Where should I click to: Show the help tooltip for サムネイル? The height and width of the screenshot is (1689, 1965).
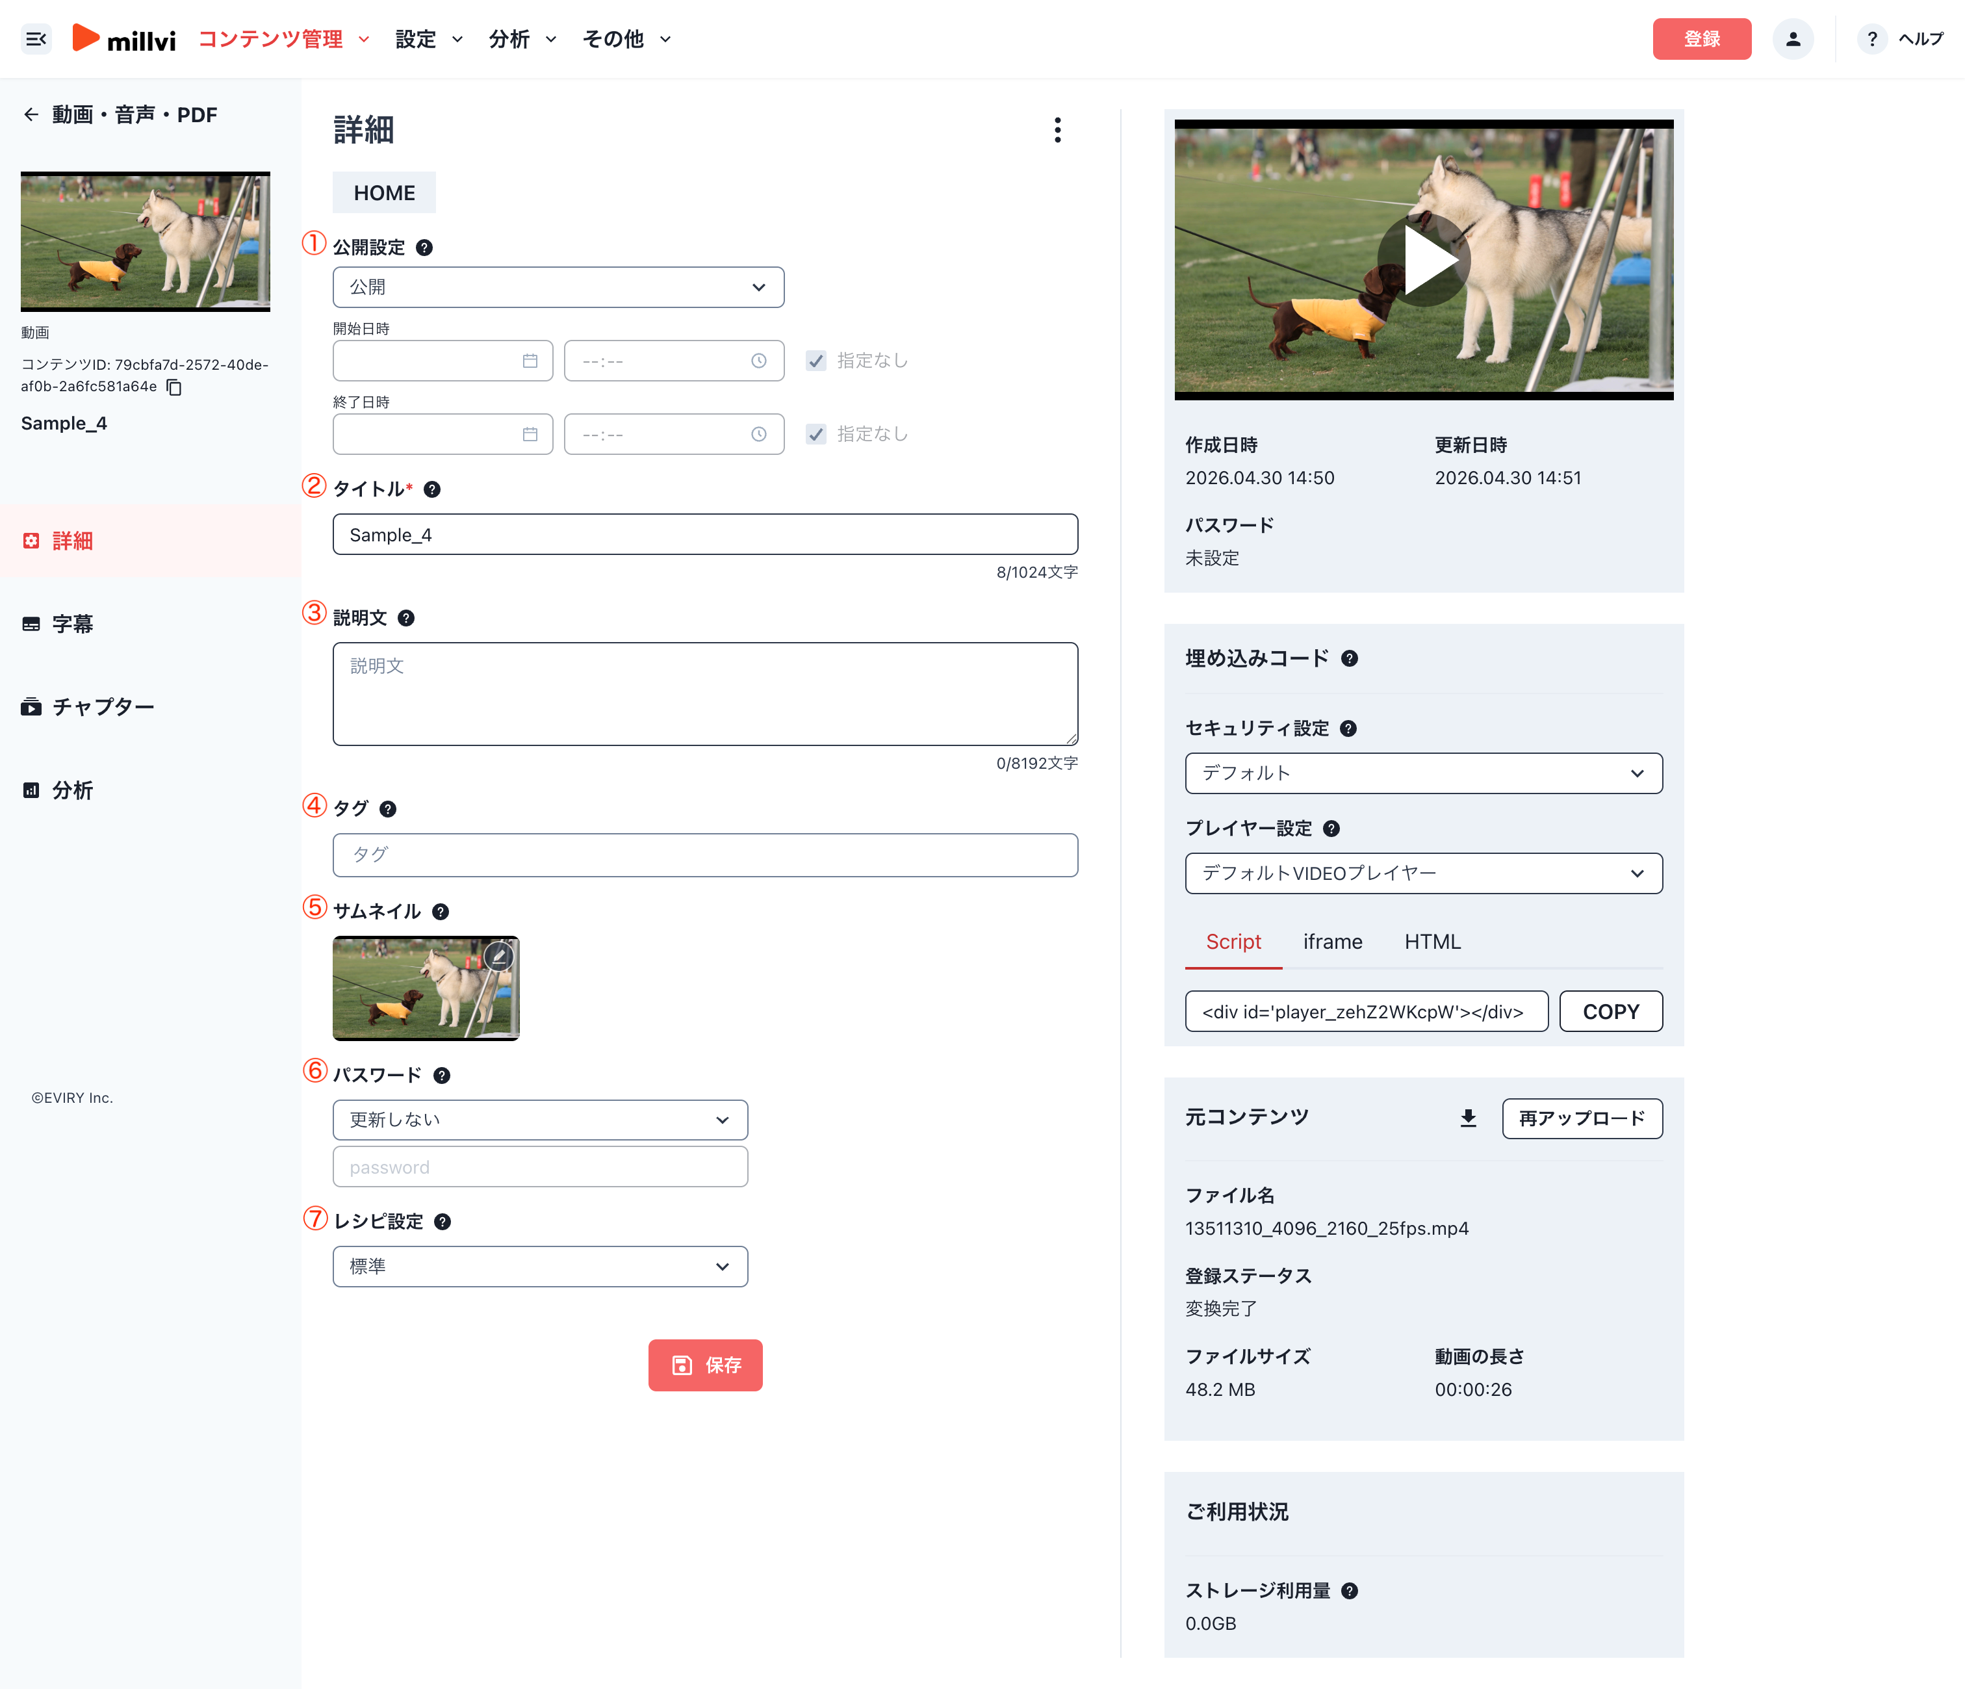coord(441,911)
